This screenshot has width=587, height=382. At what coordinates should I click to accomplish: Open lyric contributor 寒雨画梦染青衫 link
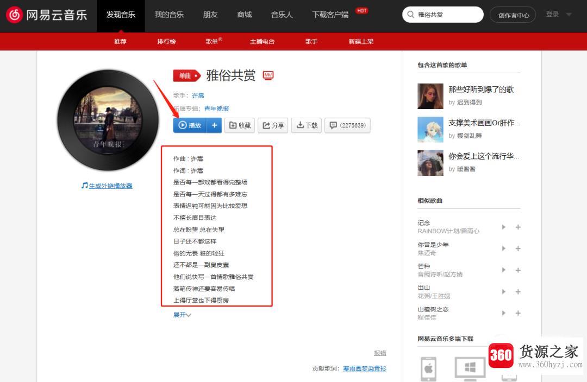click(x=365, y=368)
